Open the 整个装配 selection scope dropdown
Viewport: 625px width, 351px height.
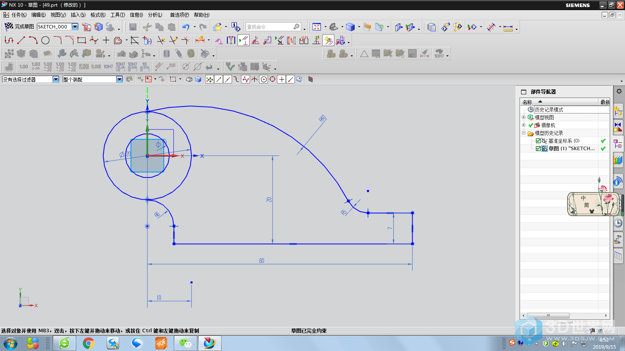120,79
